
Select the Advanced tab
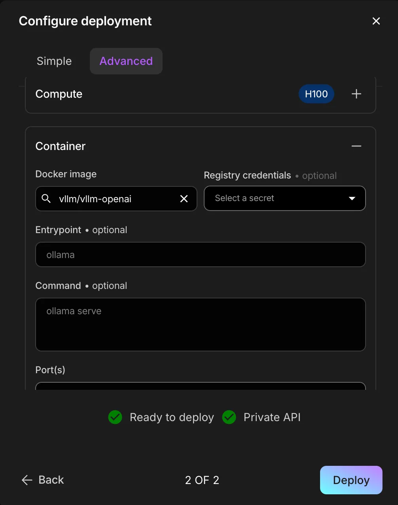[126, 61]
